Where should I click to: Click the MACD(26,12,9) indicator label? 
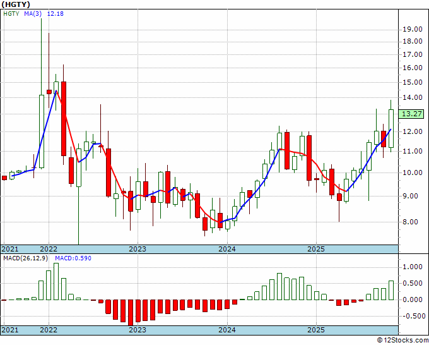coord(26,258)
